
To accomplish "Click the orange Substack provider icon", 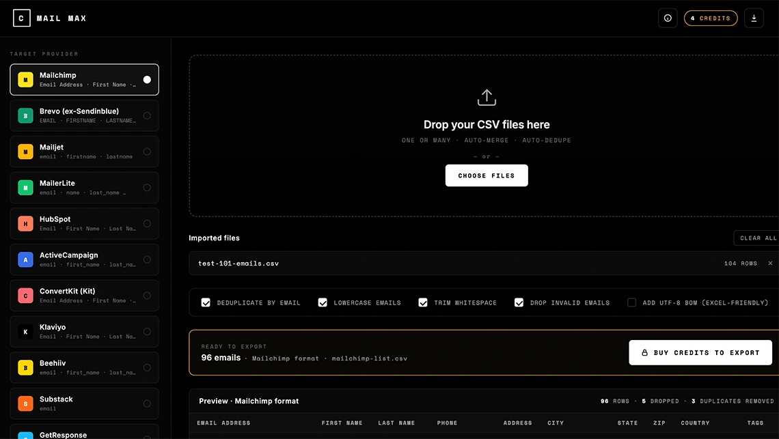I will point(25,403).
